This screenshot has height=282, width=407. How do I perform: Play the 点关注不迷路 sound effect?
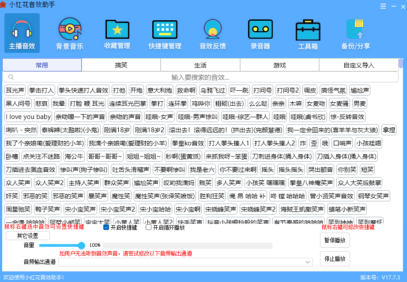pos(41,156)
